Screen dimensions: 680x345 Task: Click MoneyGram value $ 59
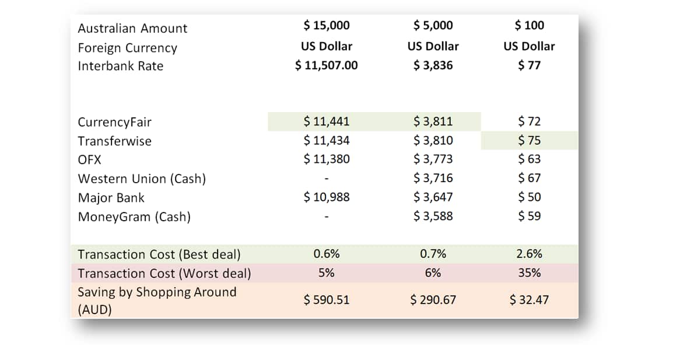coord(529,216)
